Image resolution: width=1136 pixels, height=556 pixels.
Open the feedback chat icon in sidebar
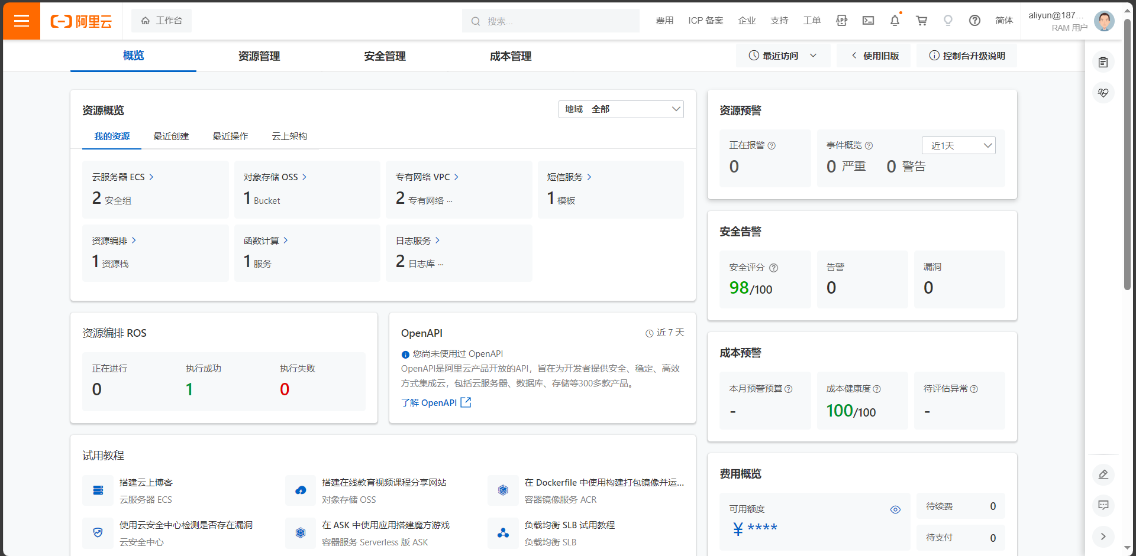[1103, 505]
